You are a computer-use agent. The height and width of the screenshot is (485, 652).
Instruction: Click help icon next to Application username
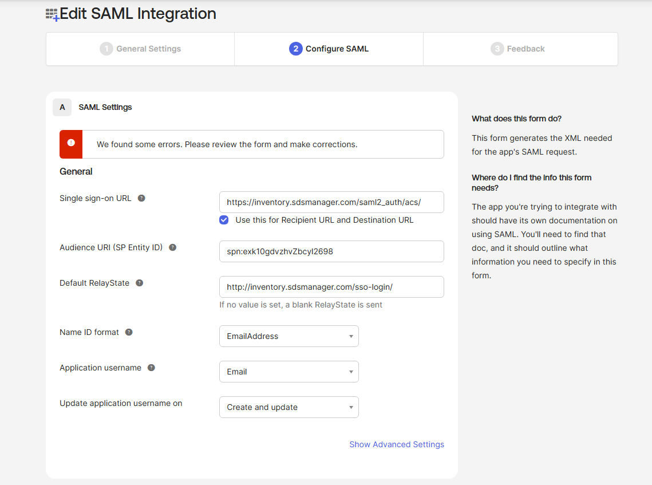[x=151, y=368]
